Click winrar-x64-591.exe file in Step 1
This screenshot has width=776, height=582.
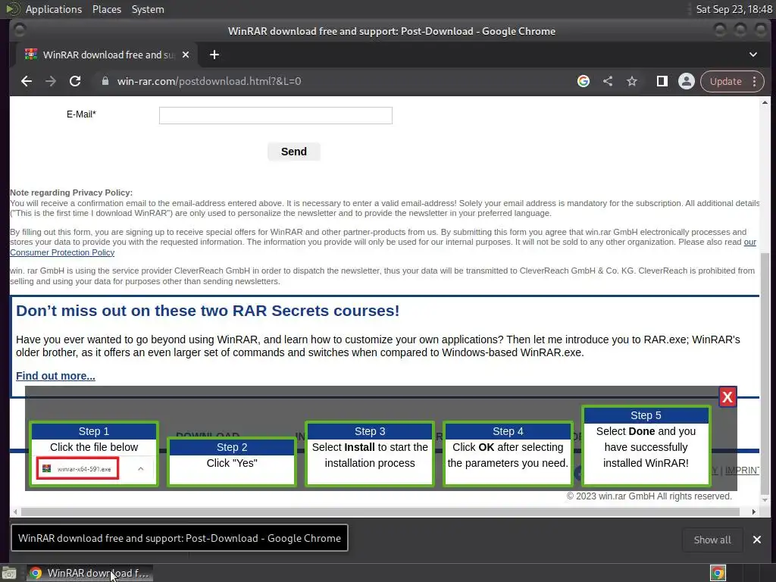pyautogui.click(x=78, y=468)
